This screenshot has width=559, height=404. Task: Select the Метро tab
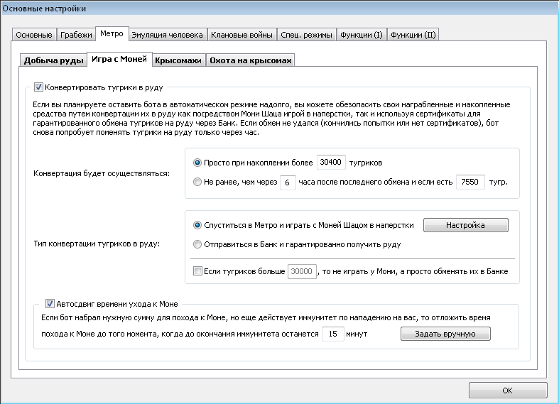tap(112, 34)
